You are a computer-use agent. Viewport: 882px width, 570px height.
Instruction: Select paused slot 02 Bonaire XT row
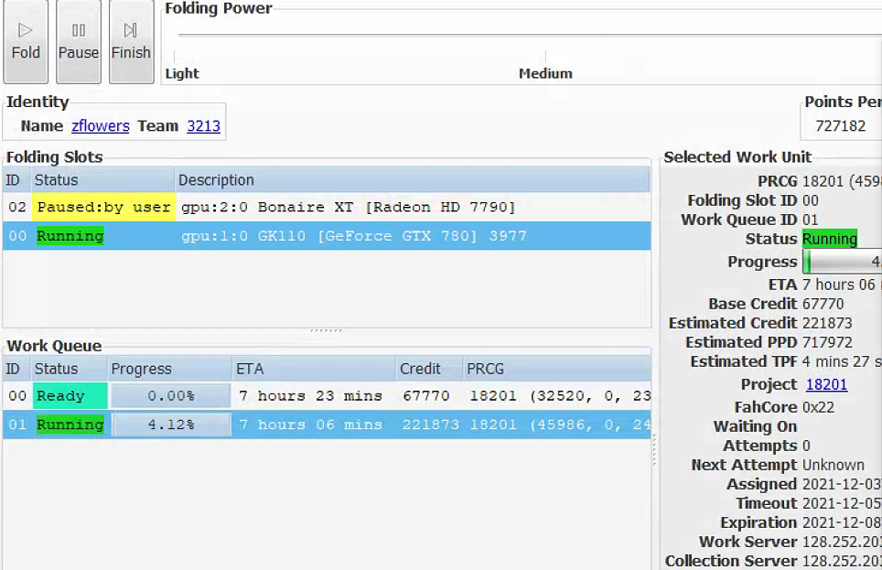point(327,207)
